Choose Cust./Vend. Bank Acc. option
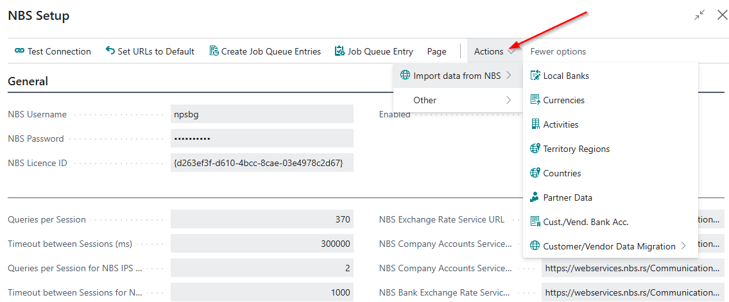The height and width of the screenshot is (302, 729). coord(585,222)
